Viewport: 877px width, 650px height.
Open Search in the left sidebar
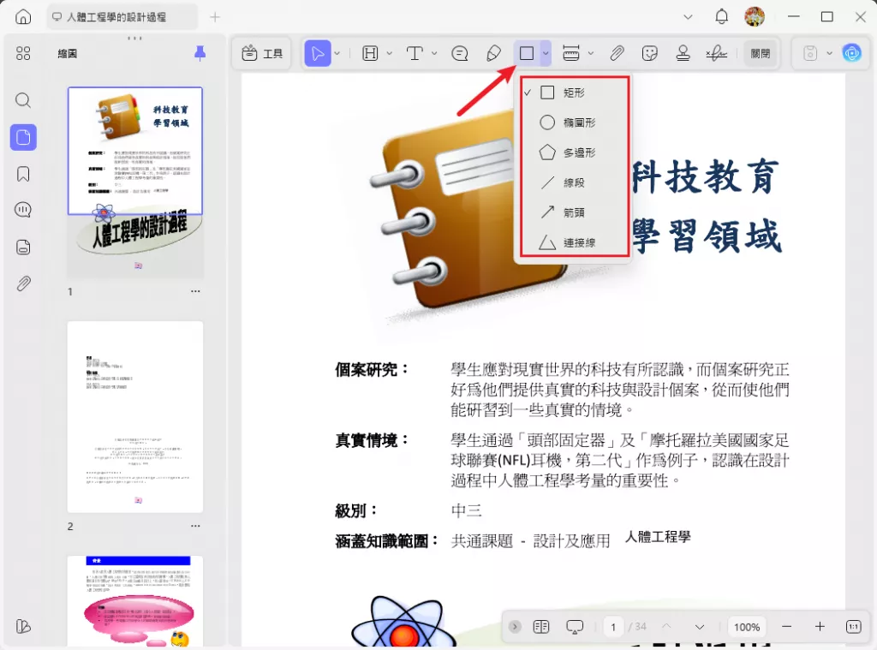coord(23,100)
